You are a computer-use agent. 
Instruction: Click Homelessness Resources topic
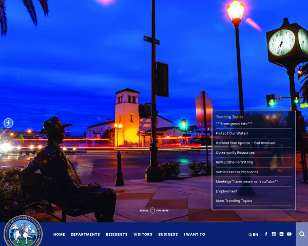point(237,172)
